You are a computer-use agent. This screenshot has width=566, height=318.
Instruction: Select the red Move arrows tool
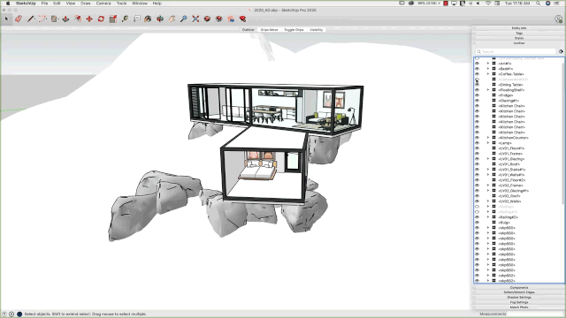89,19
